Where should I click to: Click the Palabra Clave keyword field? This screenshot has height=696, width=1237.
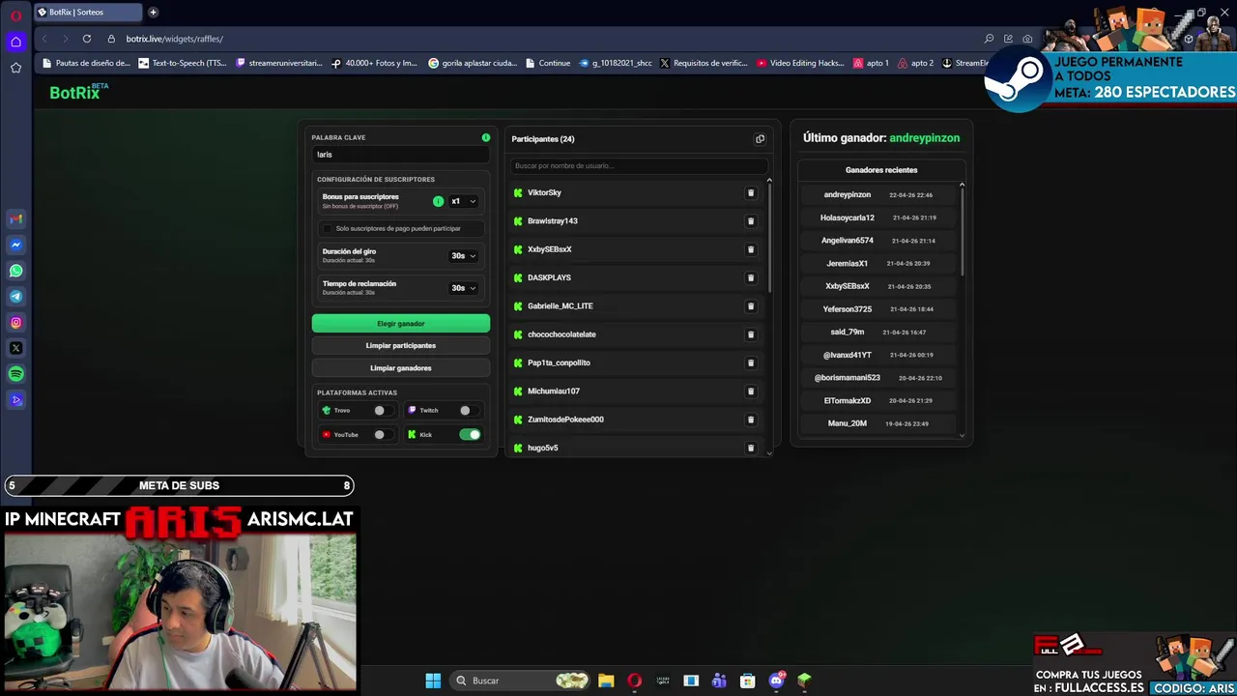tap(401, 155)
